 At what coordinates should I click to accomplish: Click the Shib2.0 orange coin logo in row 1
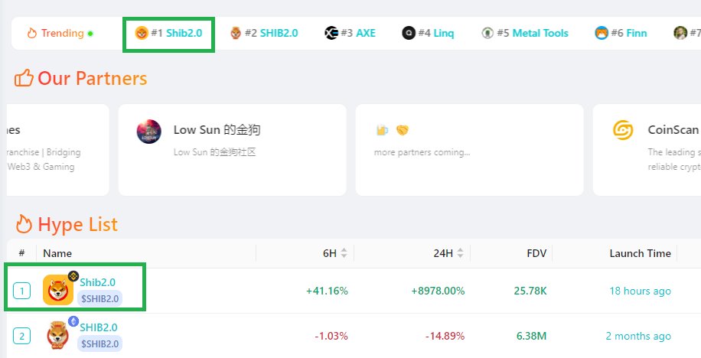point(58,290)
